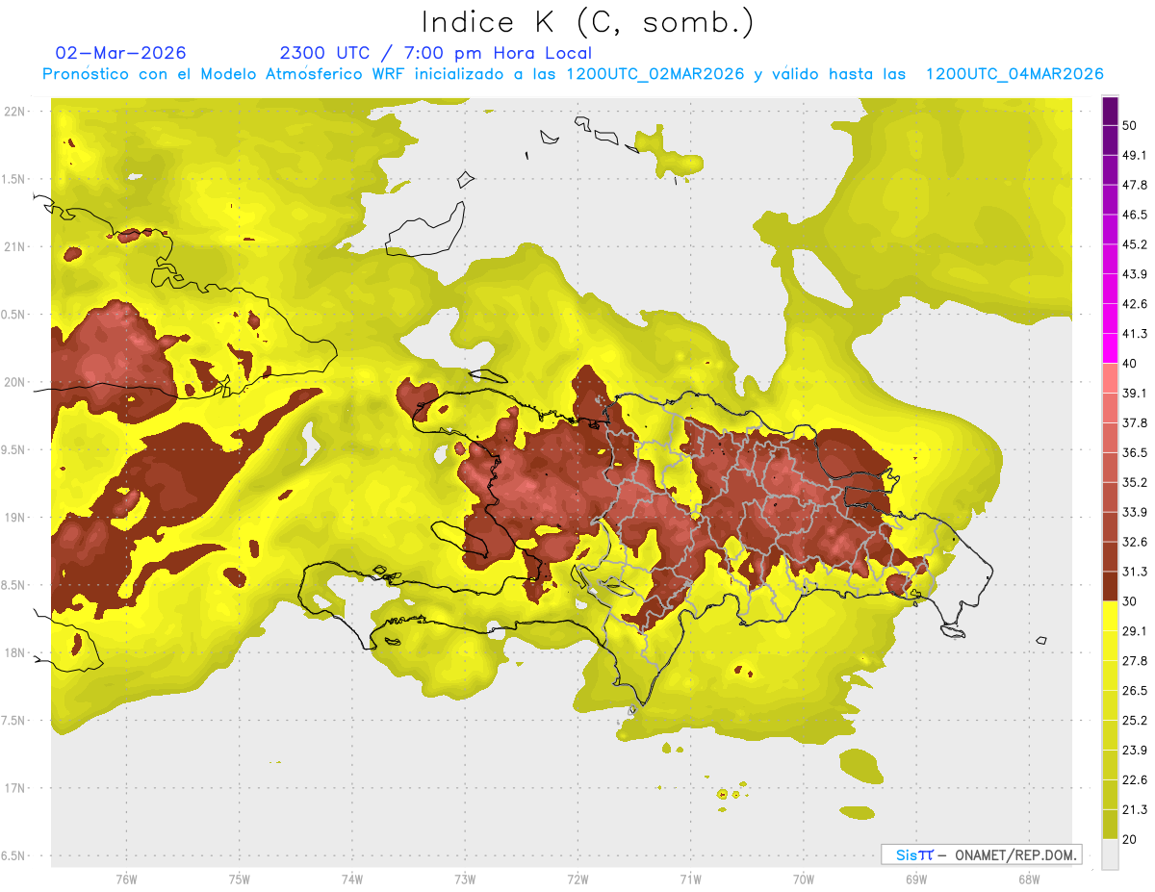Click the '22.6' colorbar value
The image size is (1155, 892).
pyautogui.click(x=1135, y=779)
